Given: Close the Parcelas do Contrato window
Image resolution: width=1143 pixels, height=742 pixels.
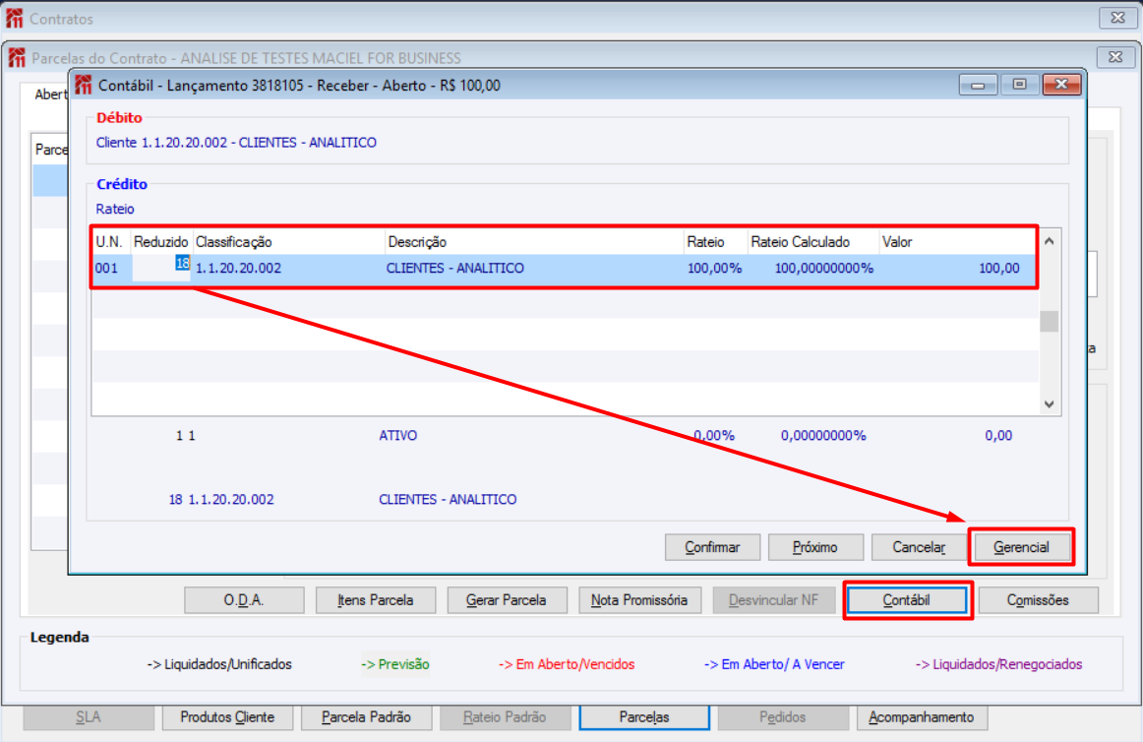Looking at the screenshot, I should pos(1115,57).
